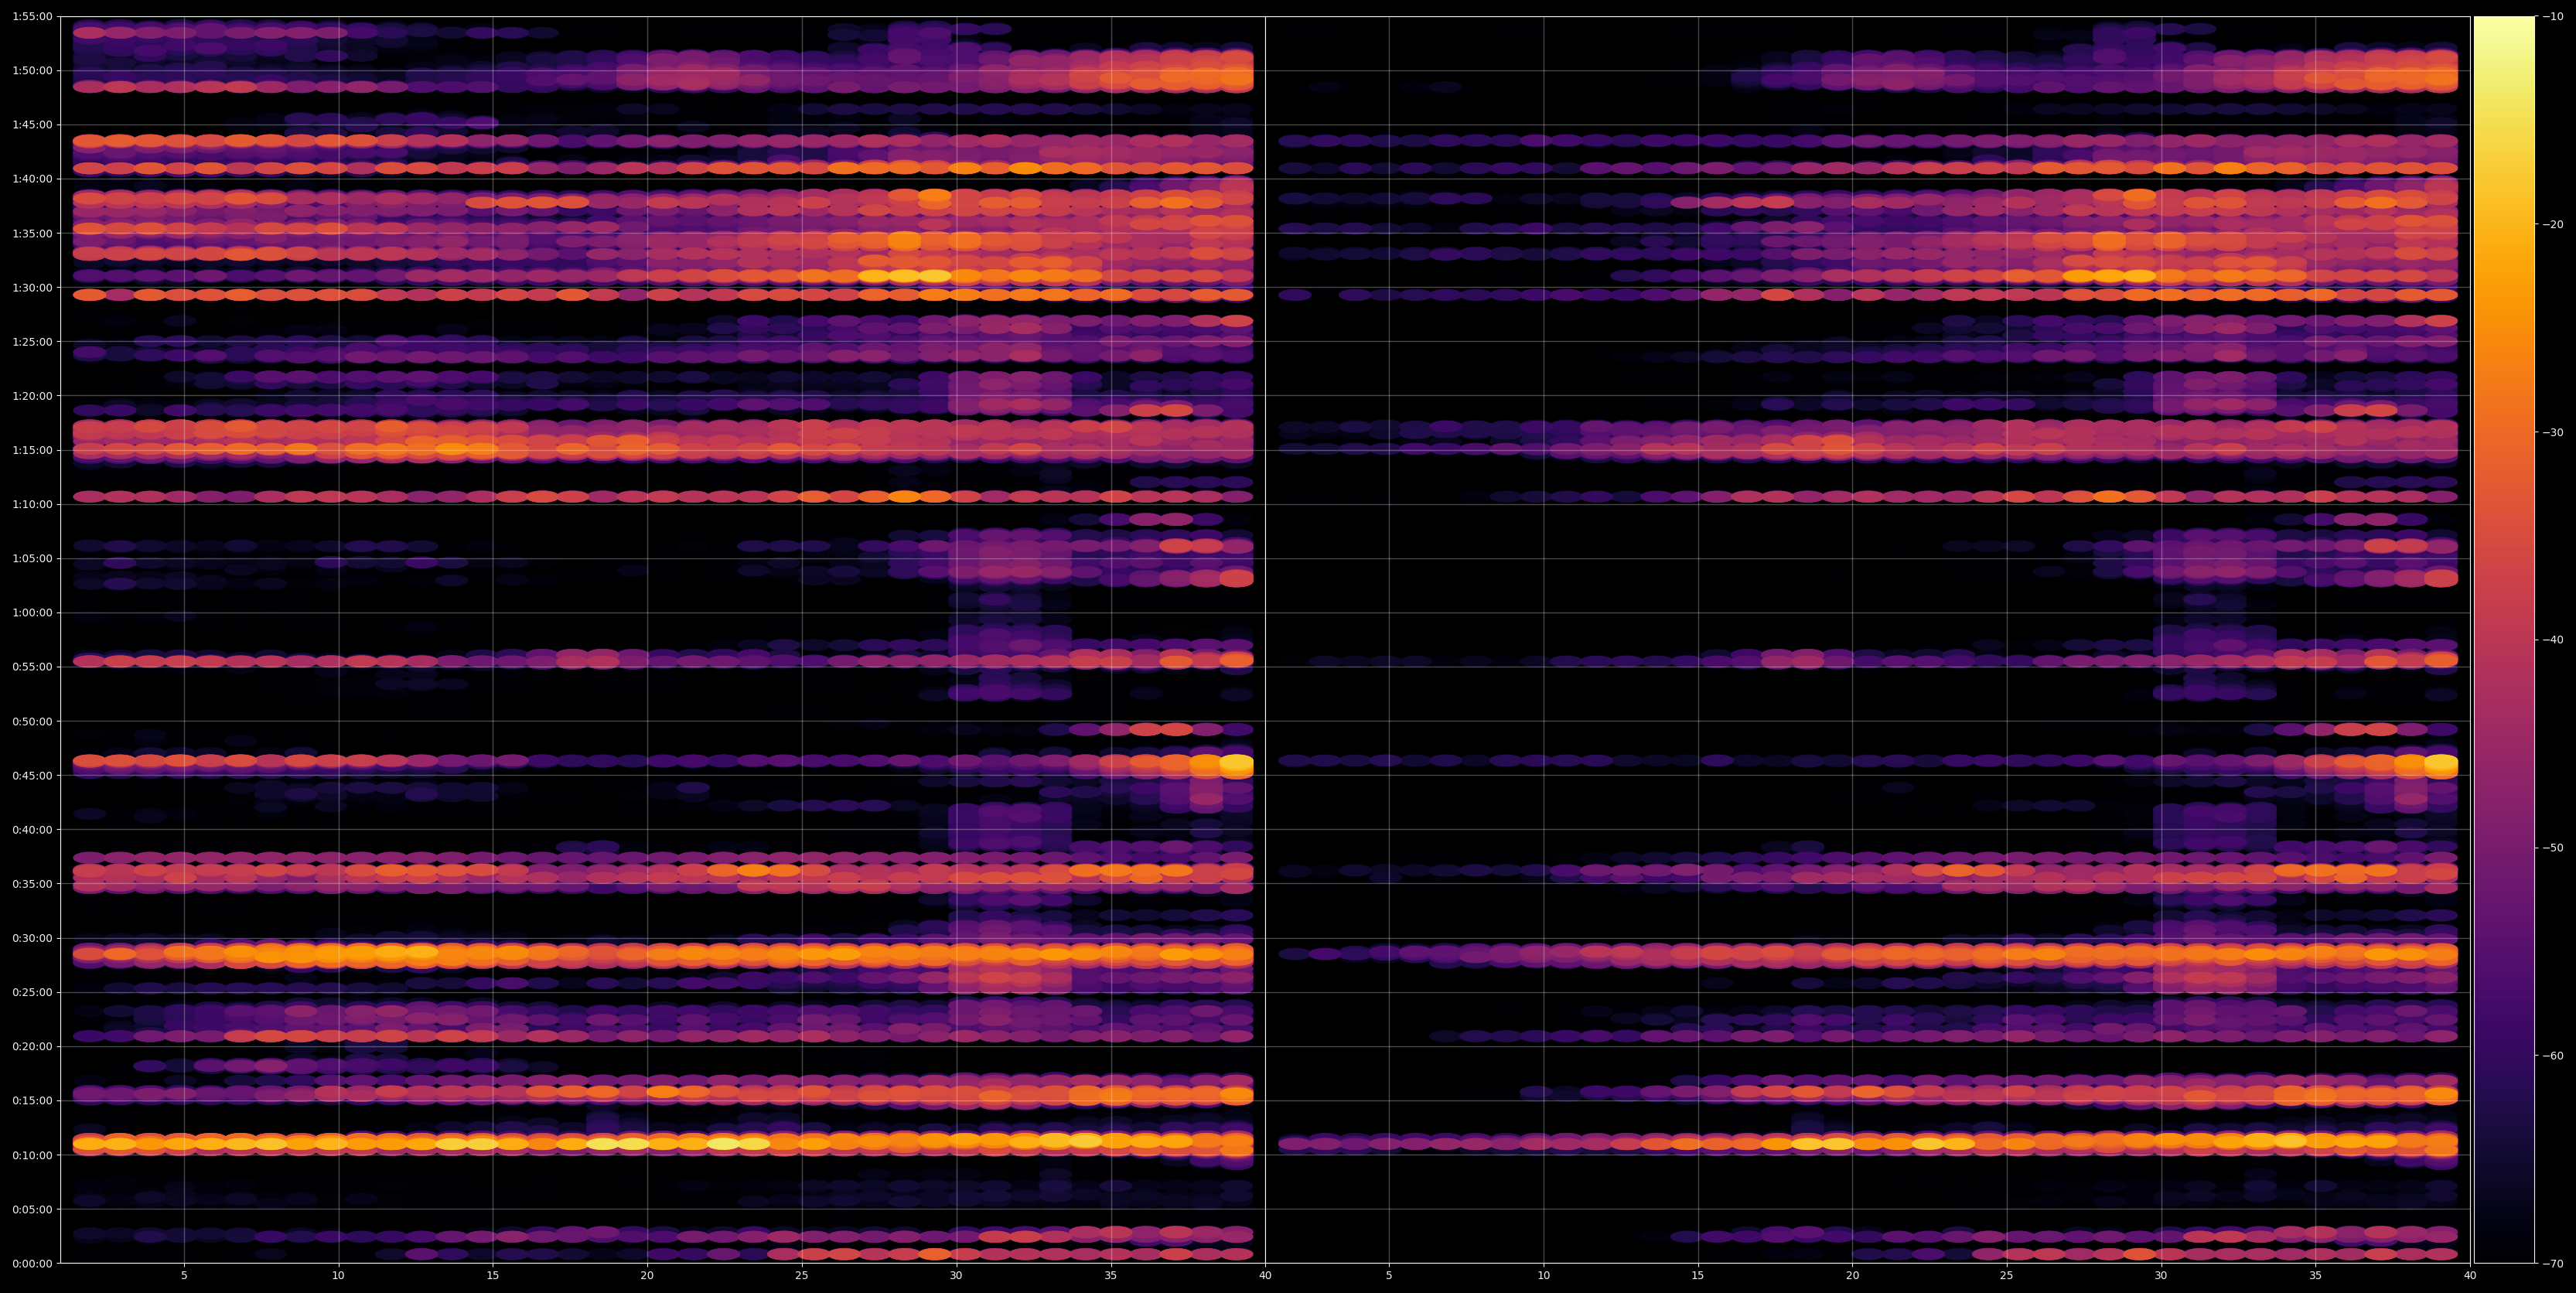Select the "1:35:00" y-axis tick label

[33, 233]
